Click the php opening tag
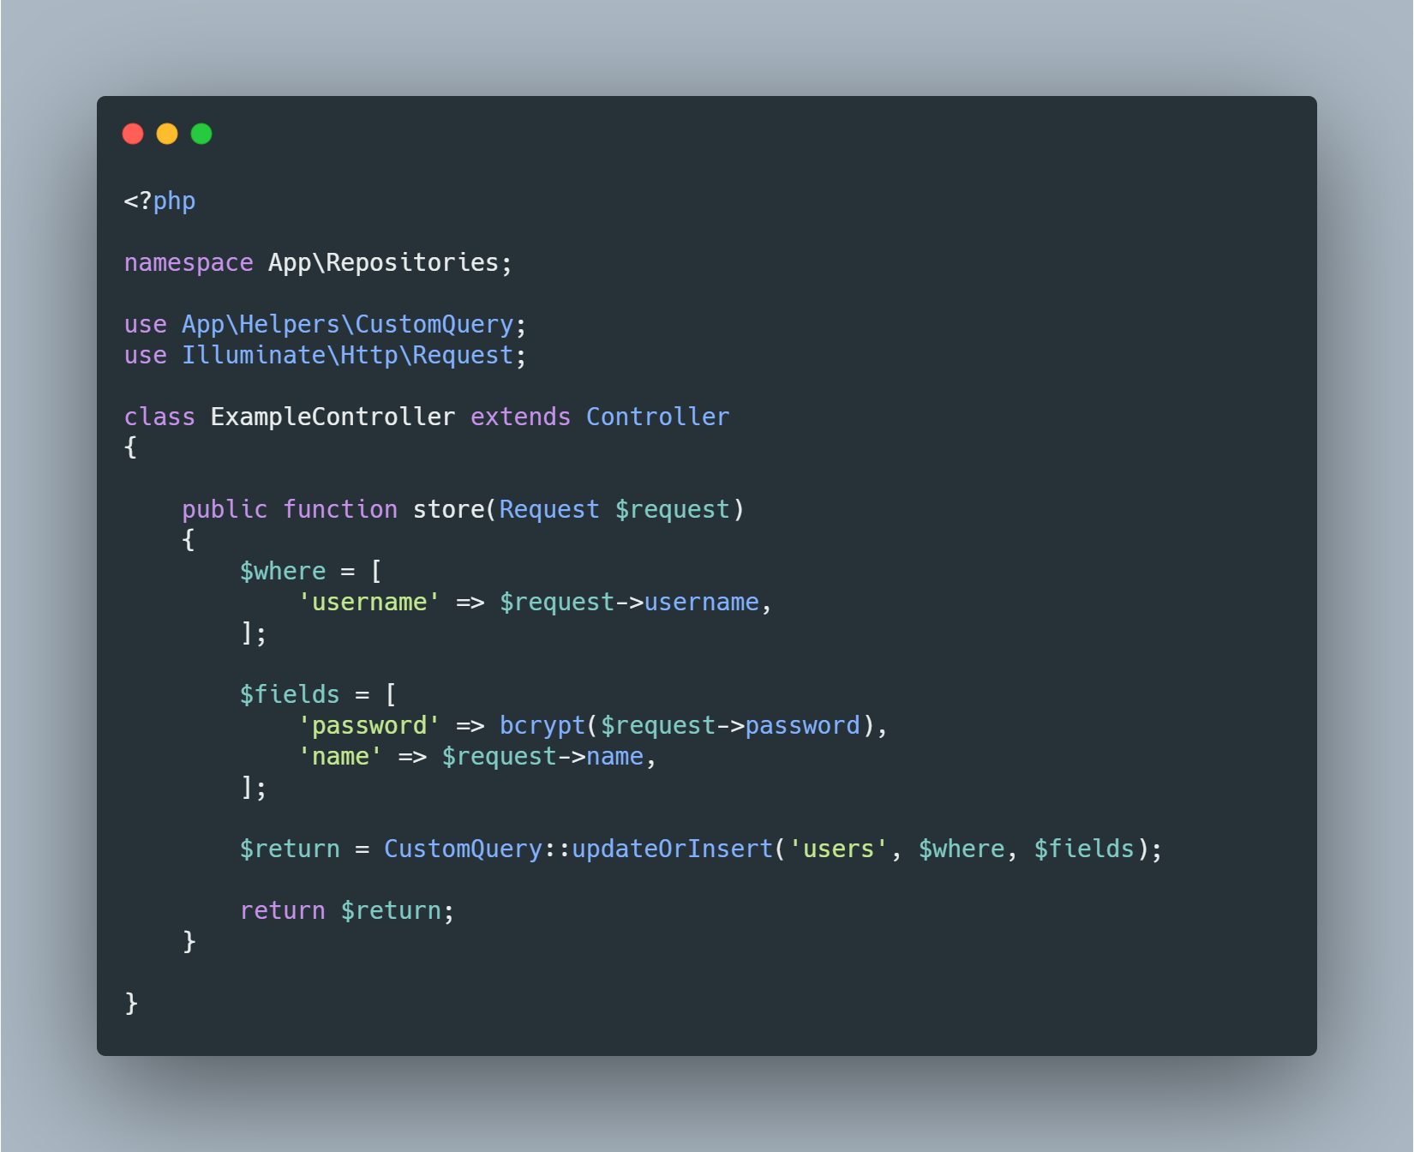The image size is (1414, 1152). point(159,201)
